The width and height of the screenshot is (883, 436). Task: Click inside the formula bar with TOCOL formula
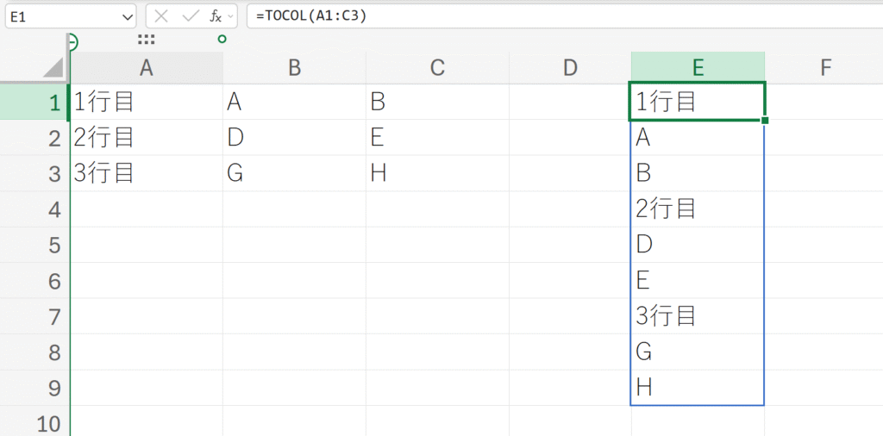tap(560, 16)
